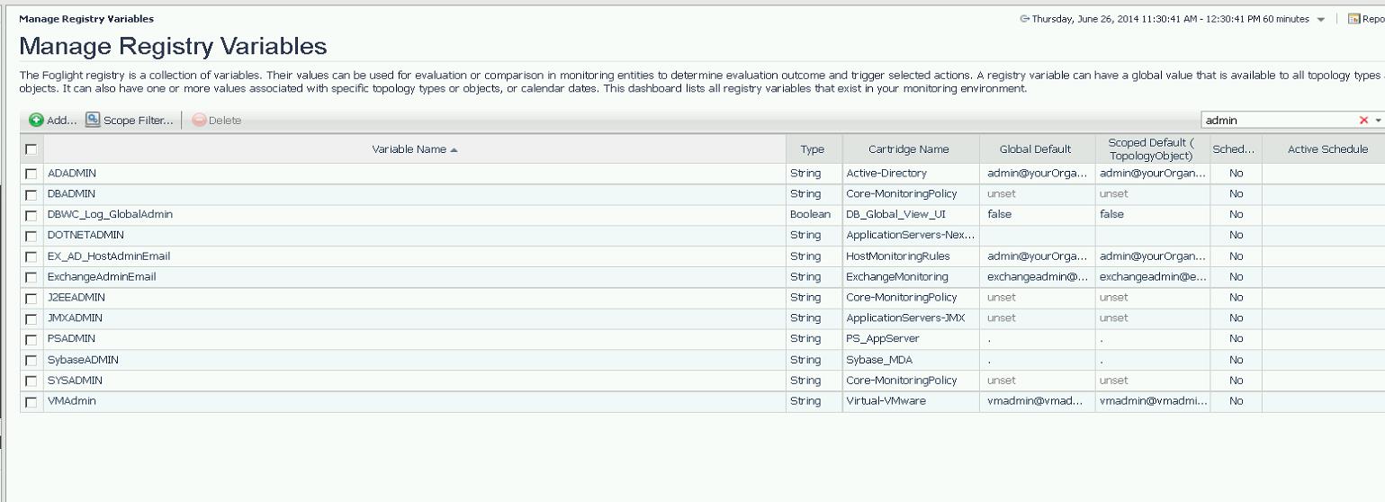The width and height of the screenshot is (1385, 502).
Task: Click the Variable Name sort arrow
Action: (454, 150)
